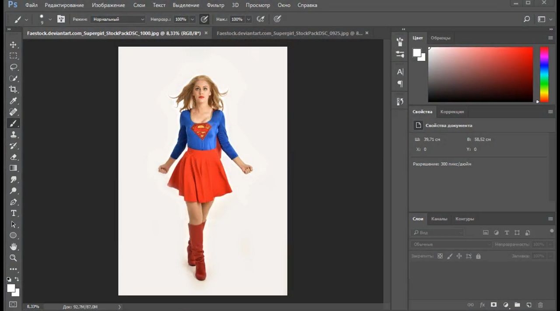Open the brush preset picker dropdown
Screen dimensions: 560x311
[50, 19]
